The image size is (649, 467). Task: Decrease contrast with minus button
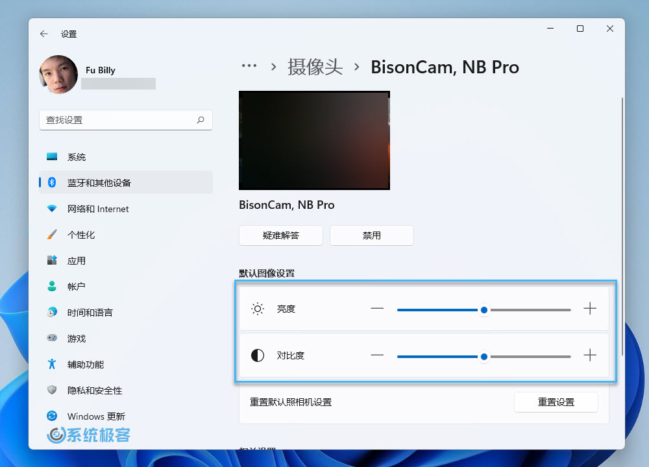coord(377,355)
